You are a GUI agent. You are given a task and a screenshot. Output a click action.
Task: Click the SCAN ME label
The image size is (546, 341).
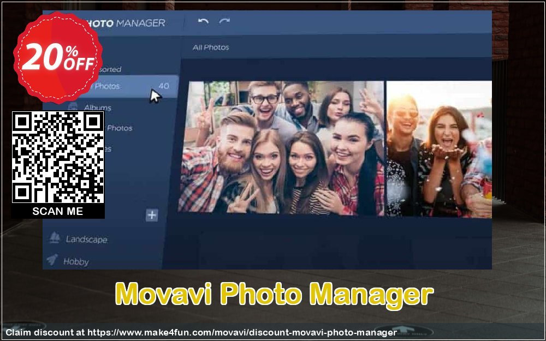point(58,211)
